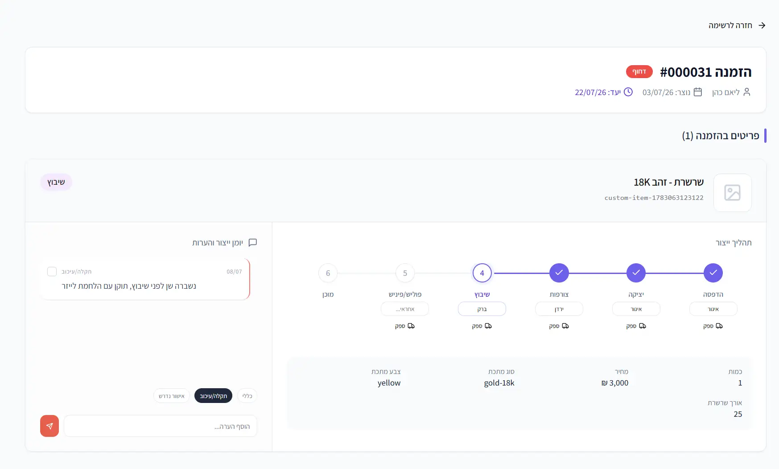The width and height of the screenshot is (779, 469).
Task: Open the איגור assignee dropdown under הדפסה
Action: [x=713, y=309]
